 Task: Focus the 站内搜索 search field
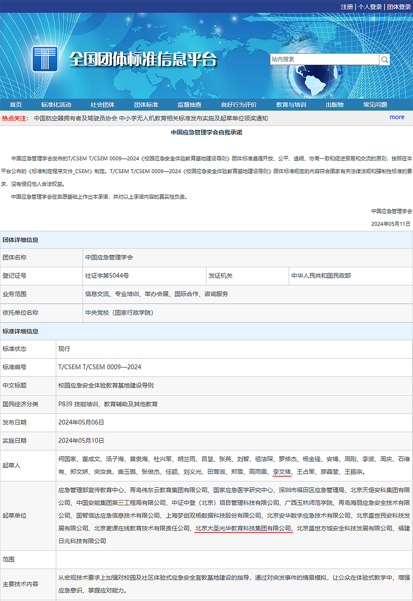[324, 59]
